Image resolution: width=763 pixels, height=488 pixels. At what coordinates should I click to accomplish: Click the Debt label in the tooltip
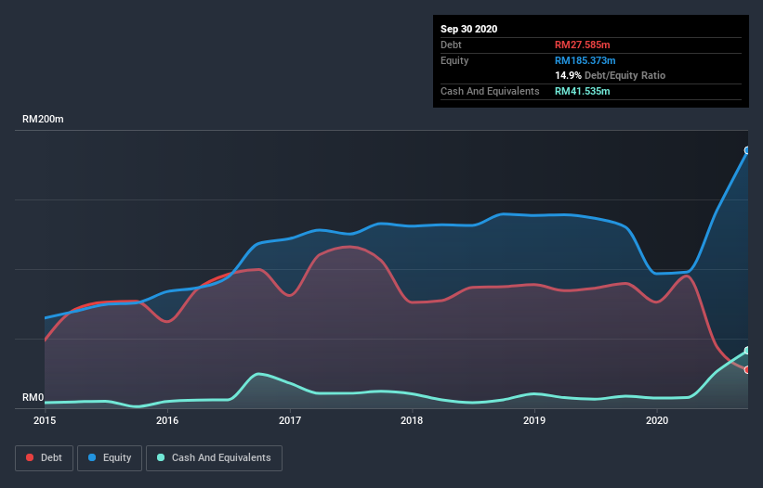(x=451, y=45)
